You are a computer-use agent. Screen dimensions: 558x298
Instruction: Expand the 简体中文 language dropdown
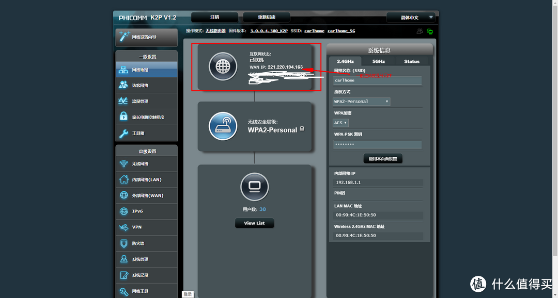click(411, 18)
